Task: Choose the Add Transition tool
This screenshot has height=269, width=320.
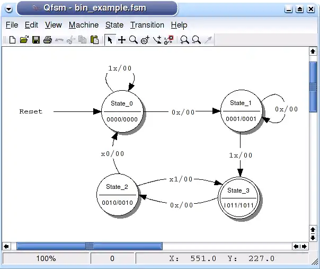Action: click(157, 40)
